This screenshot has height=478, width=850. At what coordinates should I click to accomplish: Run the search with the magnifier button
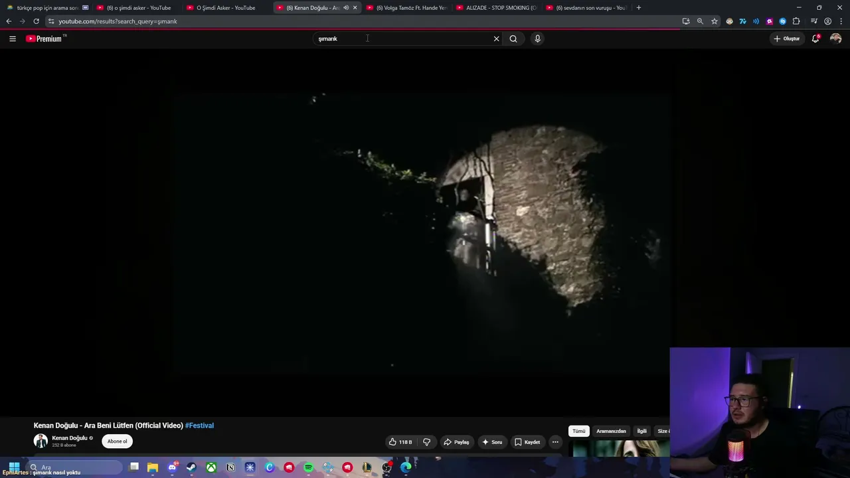[513, 39]
